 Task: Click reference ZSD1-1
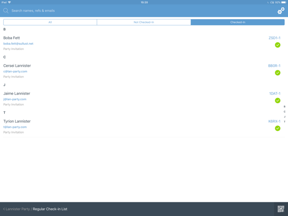(274, 38)
